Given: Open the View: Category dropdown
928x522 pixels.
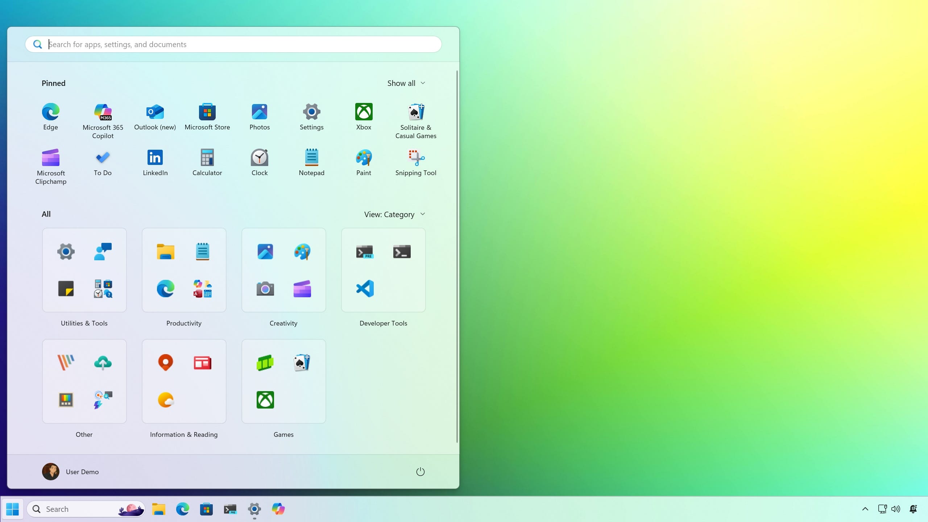Looking at the screenshot, I should [394, 214].
